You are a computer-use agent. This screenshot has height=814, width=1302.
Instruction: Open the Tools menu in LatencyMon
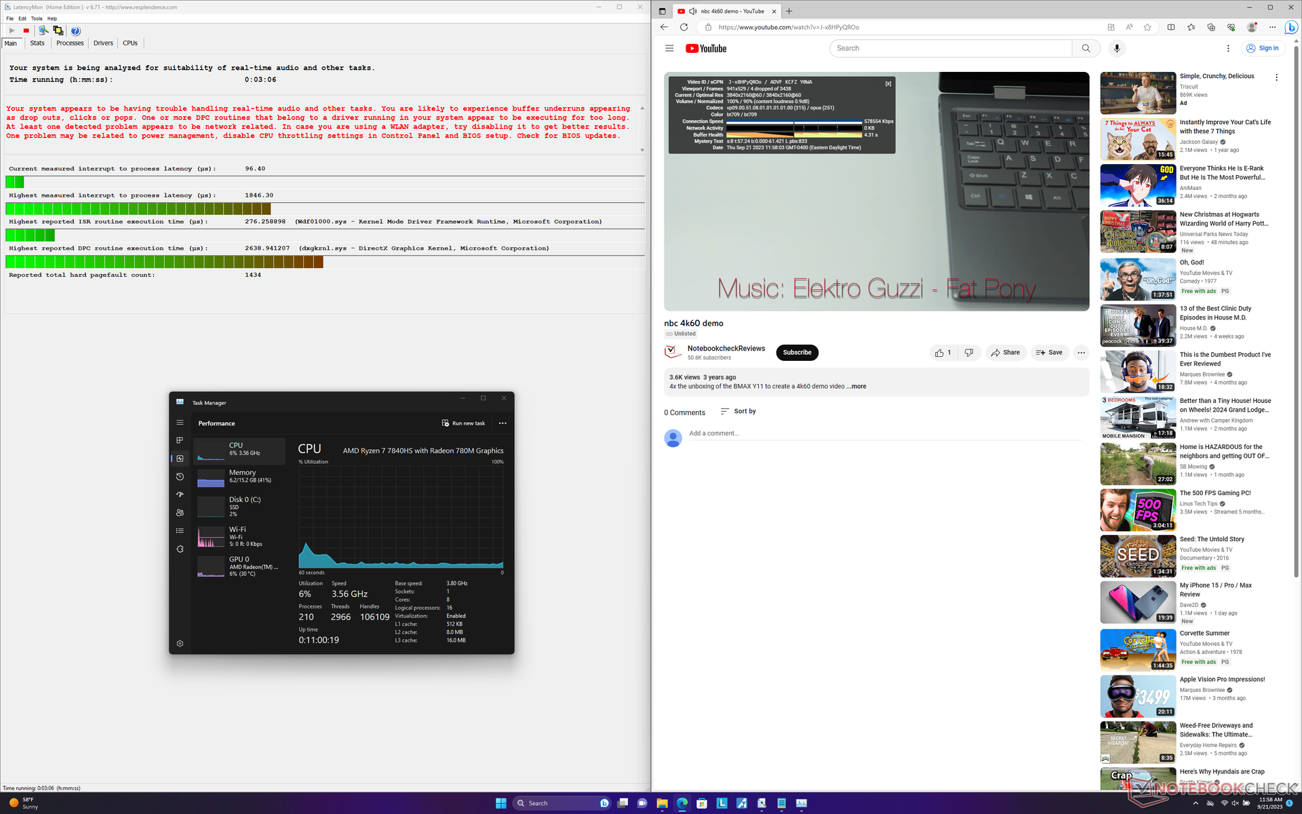point(37,18)
